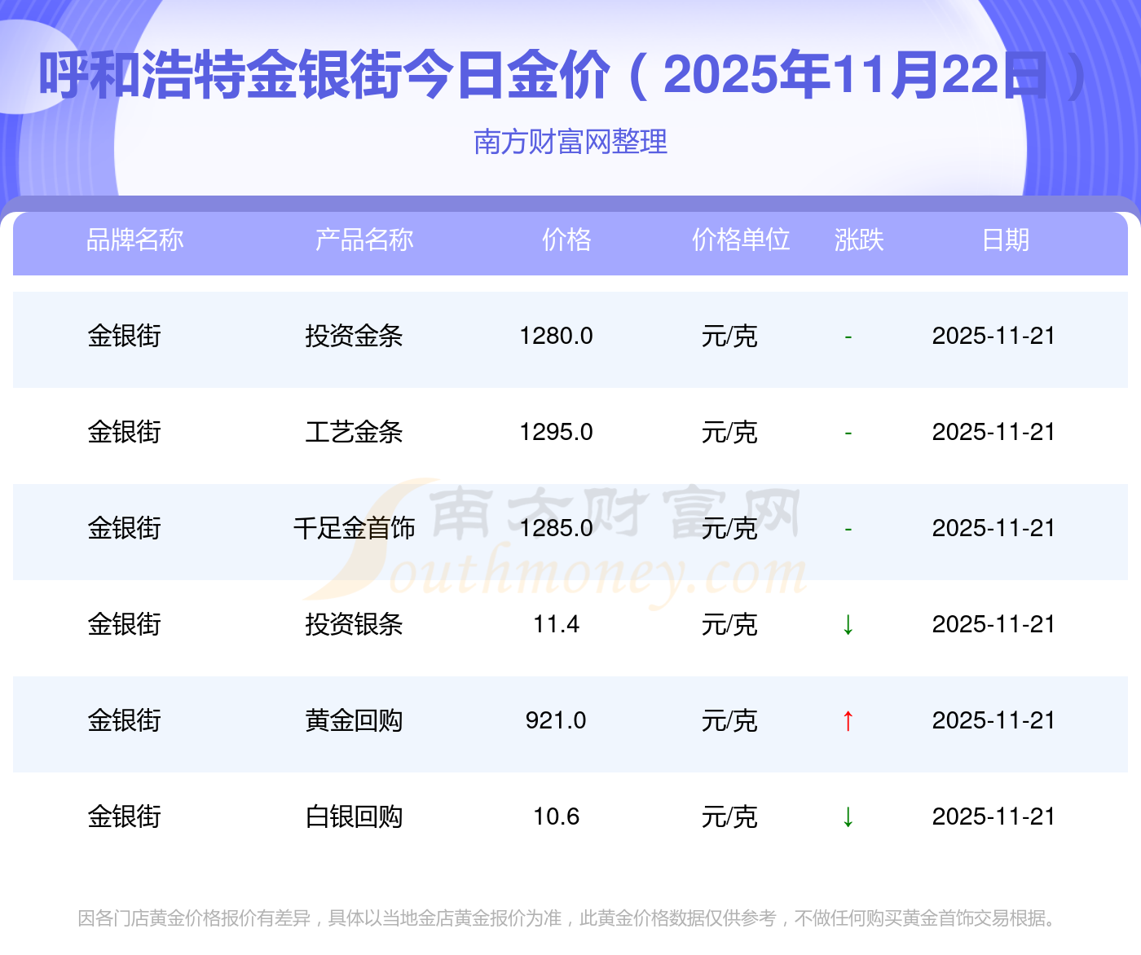Click the page title 呼和浩特金银街今日金价
Image resolution: width=1141 pixels, height=955 pixels.
[x=324, y=75]
